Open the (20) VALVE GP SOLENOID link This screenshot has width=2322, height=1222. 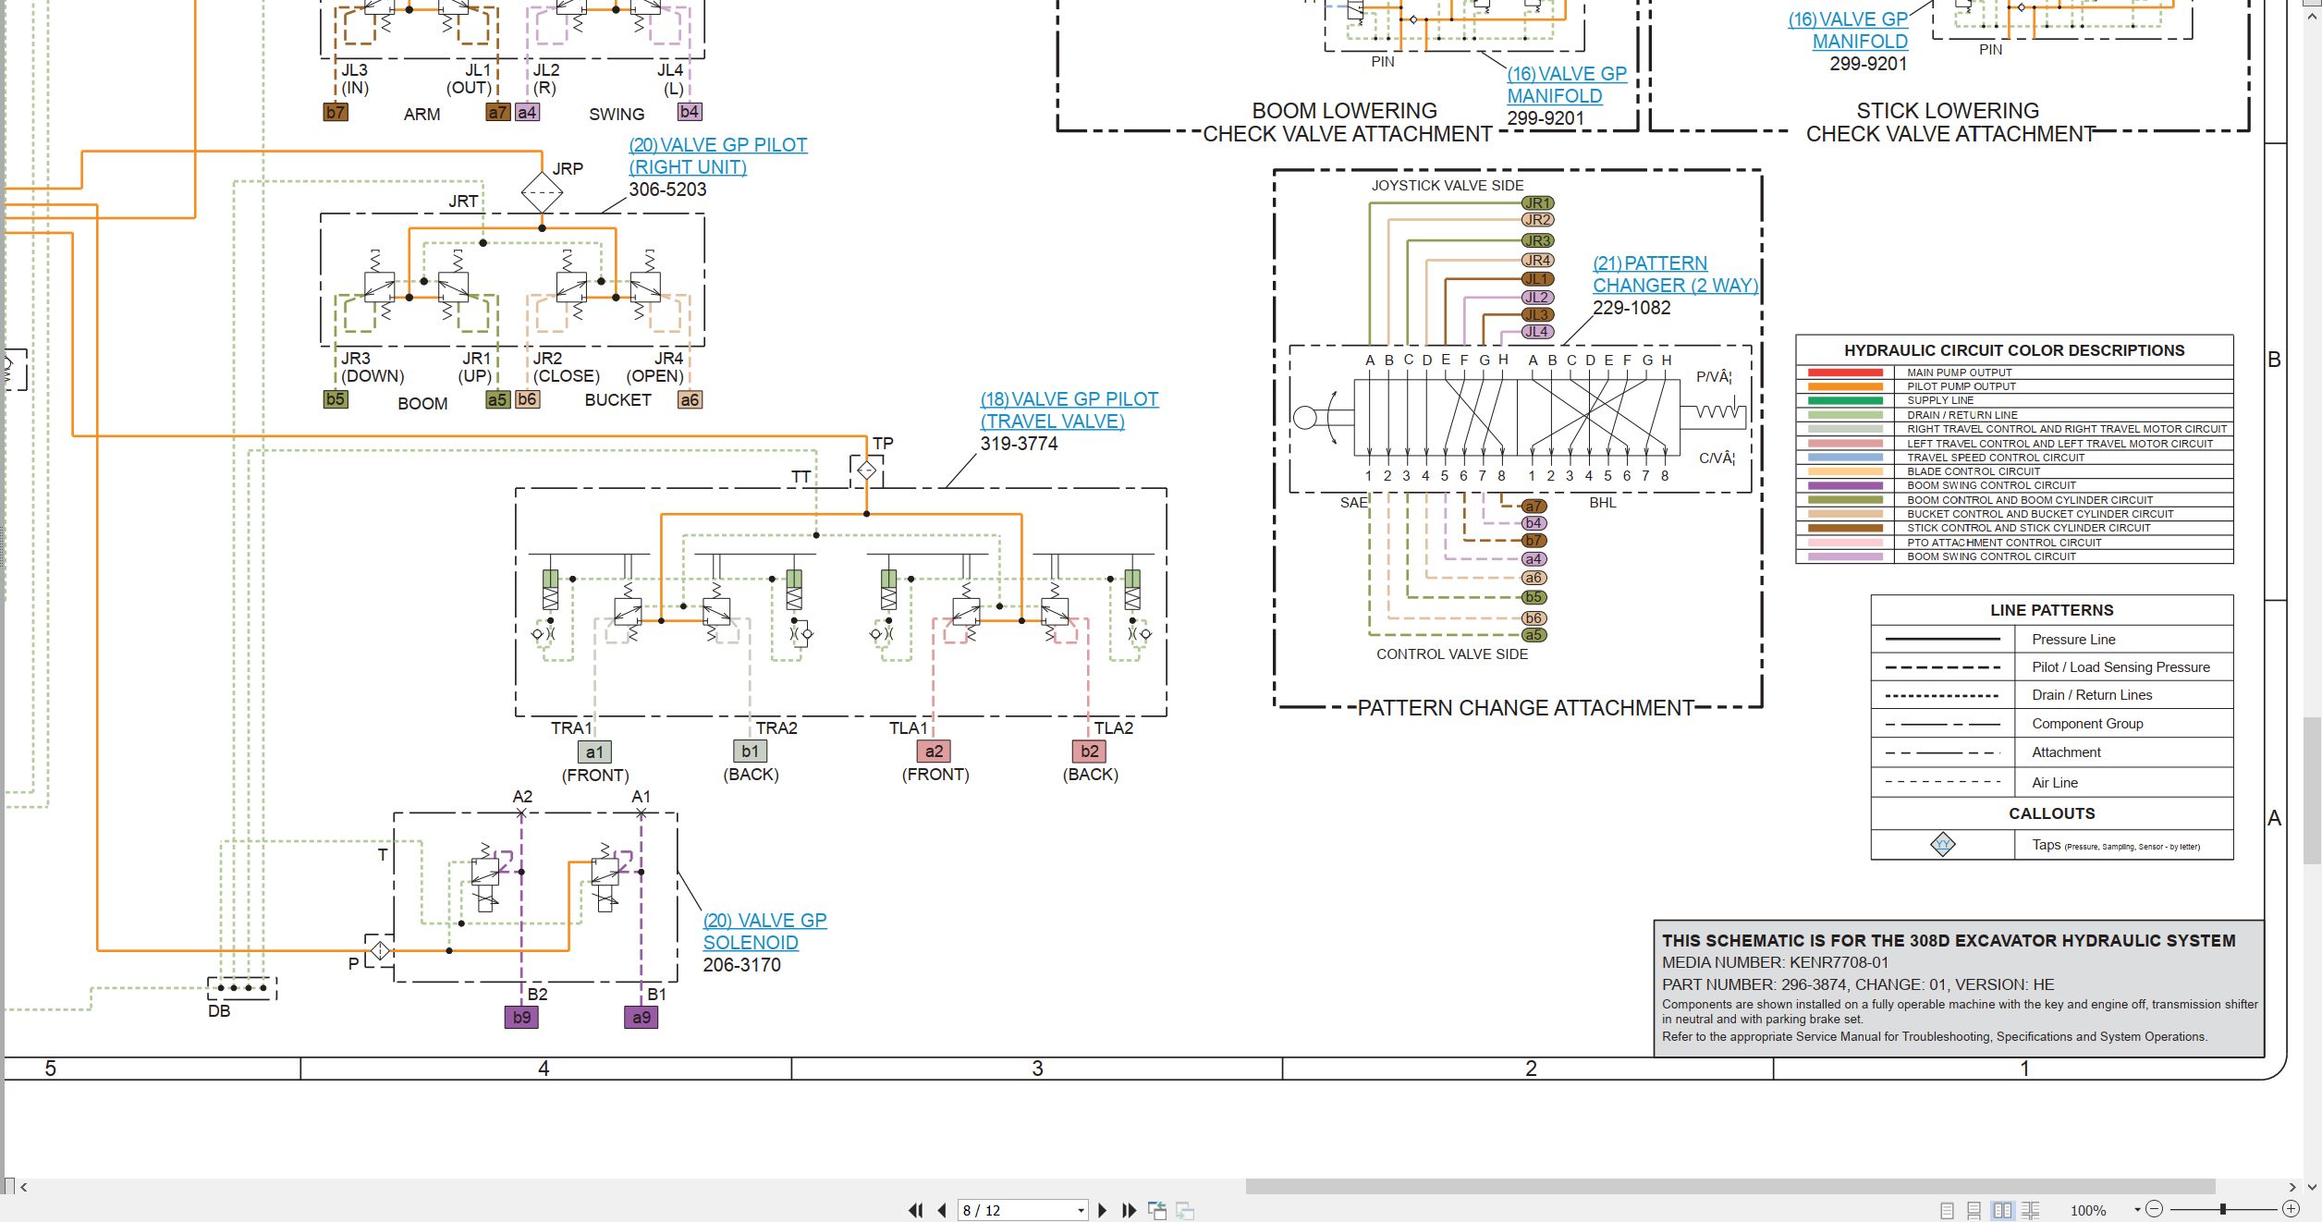pos(764,932)
